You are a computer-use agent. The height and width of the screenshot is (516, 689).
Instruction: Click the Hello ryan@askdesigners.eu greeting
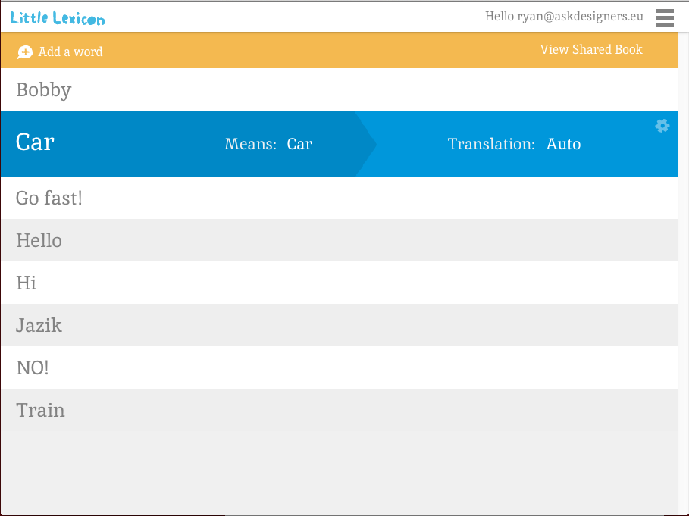click(x=564, y=17)
